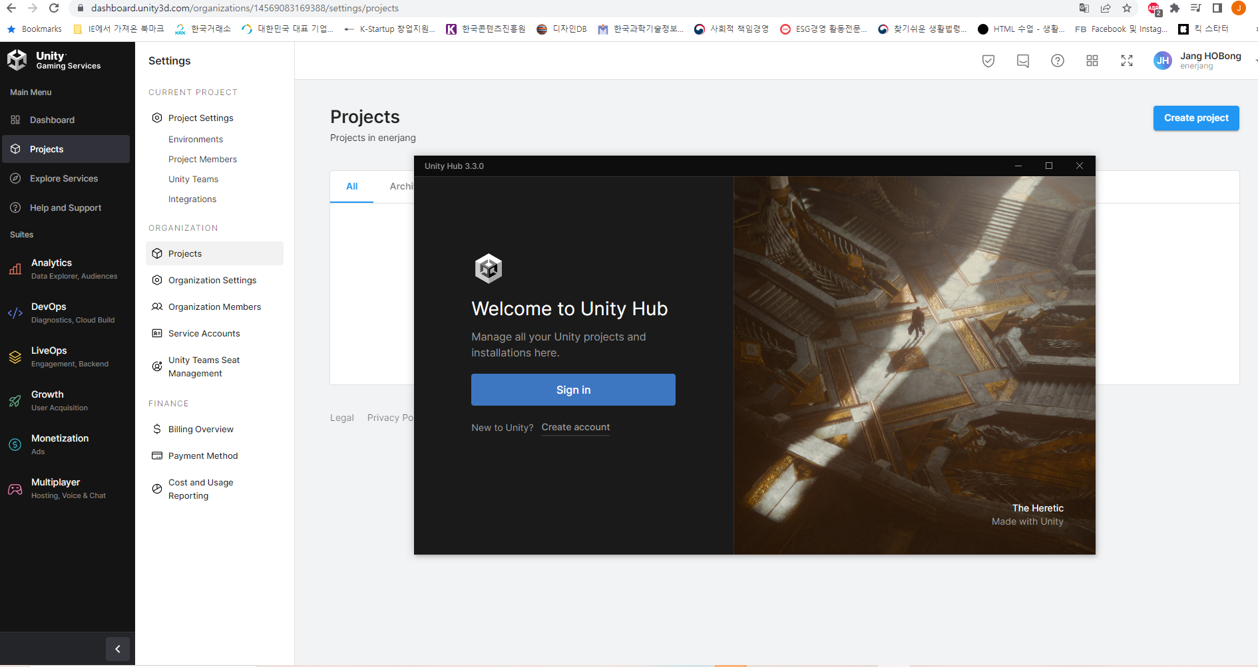Click the Unity Gaming Services logo

pos(54,61)
